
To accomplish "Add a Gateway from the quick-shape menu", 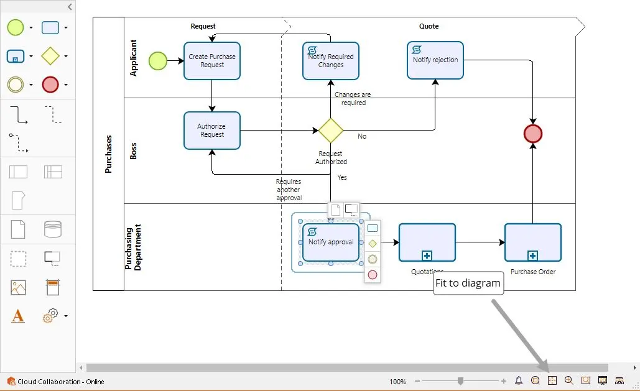I will click(x=372, y=244).
